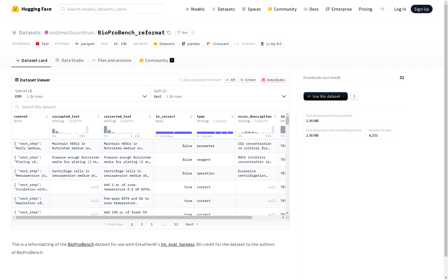Screen dimensions: 448x280
Task: Sort the corrected_text column
Action: point(150,116)
